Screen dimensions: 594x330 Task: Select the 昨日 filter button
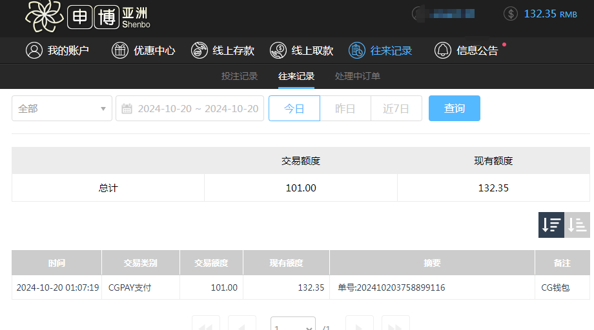click(345, 108)
